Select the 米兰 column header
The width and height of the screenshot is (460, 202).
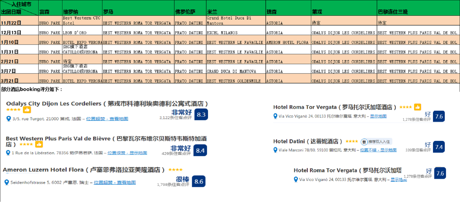tap(236, 8)
